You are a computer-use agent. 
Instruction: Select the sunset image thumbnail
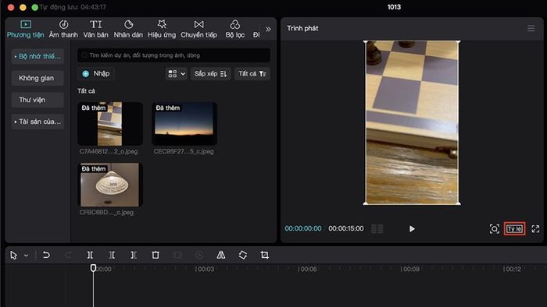pyautogui.click(x=184, y=123)
